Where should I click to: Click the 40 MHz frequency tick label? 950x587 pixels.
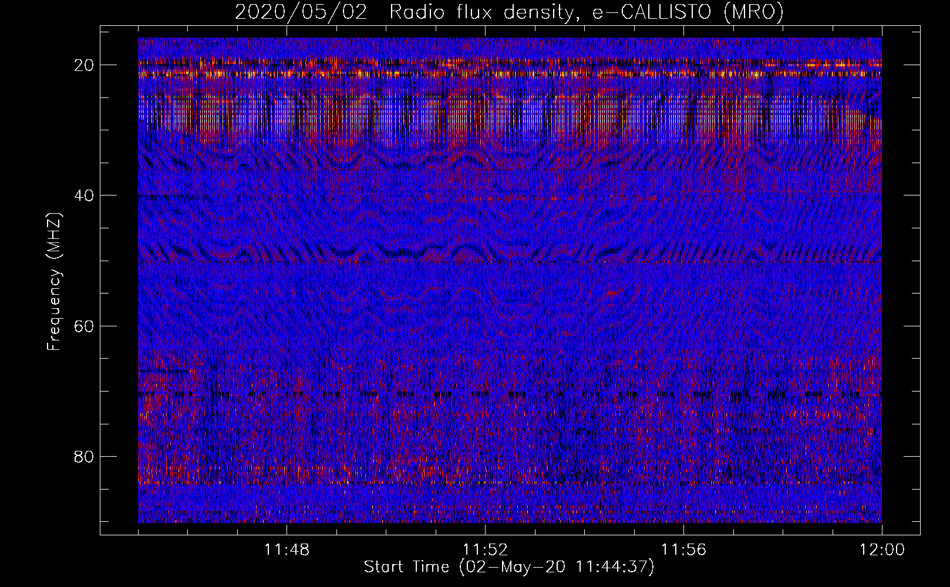click(x=84, y=195)
